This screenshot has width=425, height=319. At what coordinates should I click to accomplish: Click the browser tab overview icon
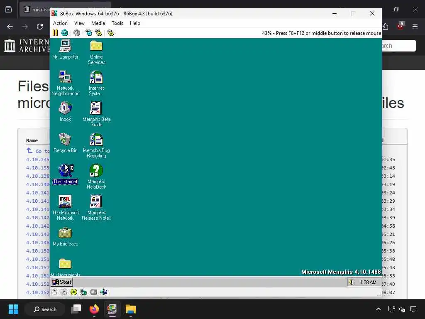coord(8,10)
